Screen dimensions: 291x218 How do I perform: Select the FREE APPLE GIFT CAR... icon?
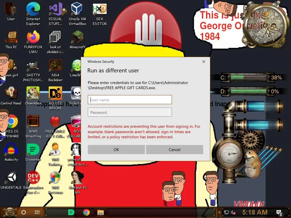tap(55, 126)
